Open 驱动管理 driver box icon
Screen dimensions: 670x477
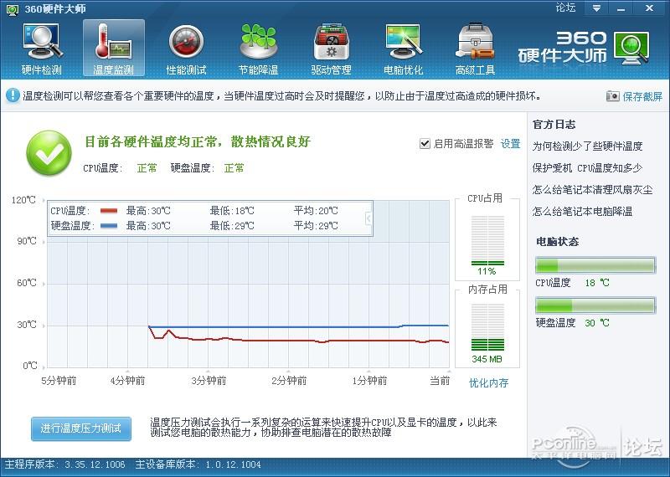[331, 42]
